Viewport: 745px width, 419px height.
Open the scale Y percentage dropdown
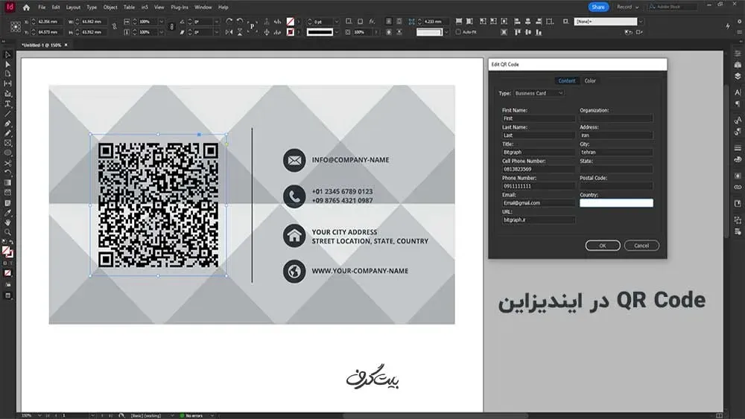pos(161,32)
